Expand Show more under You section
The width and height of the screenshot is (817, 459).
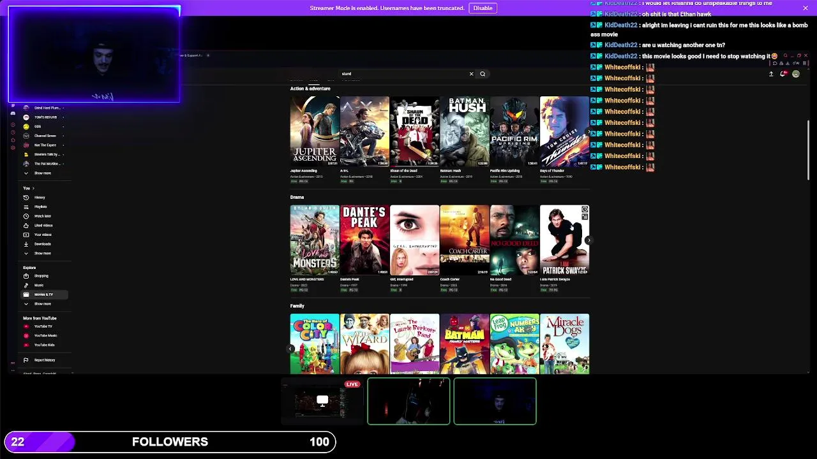coord(45,253)
